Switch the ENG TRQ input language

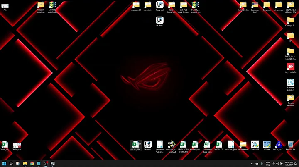click(268, 164)
